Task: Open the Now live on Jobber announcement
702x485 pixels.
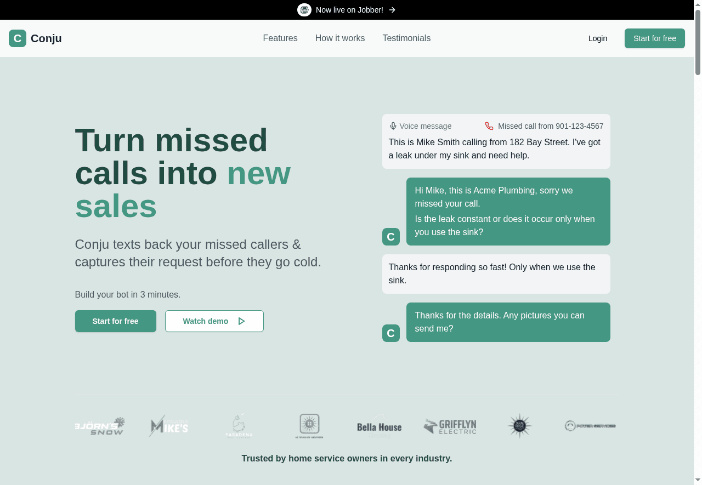Action: coord(349,10)
